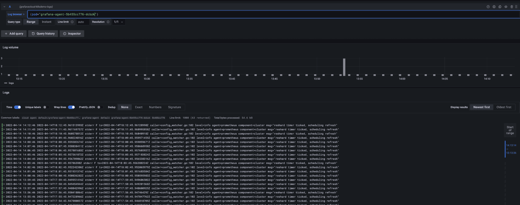Screen dimensions: 520x205
Task: Collapse query row A chevron
Action: 4,7
